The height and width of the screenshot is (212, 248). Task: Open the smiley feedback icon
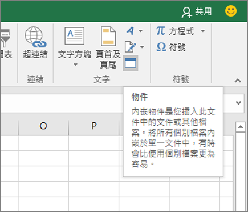pos(231,11)
